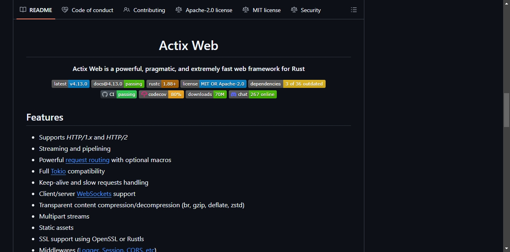Click the people icon beside Contributing
510x252 pixels.
(127, 10)
